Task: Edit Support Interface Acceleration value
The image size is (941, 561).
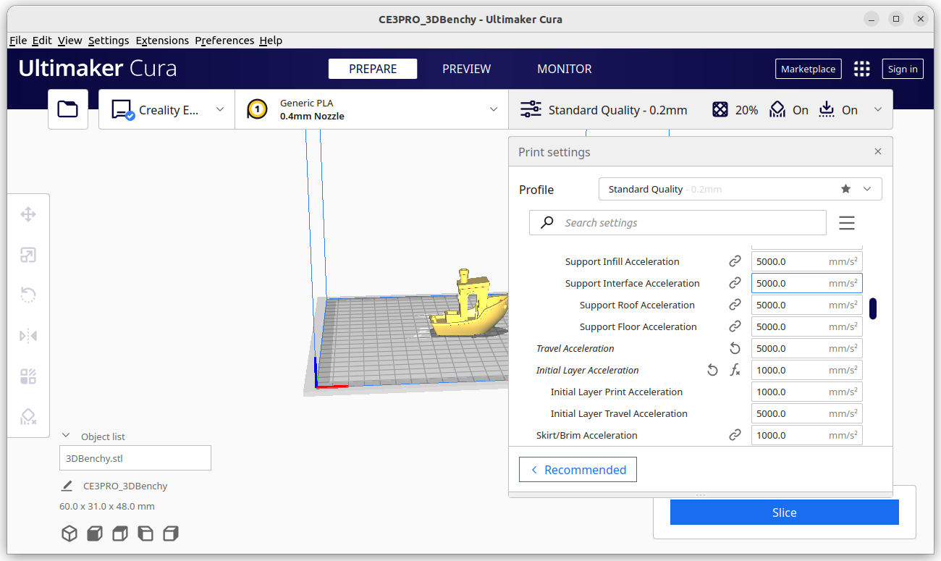Action: tap(807, 283)
